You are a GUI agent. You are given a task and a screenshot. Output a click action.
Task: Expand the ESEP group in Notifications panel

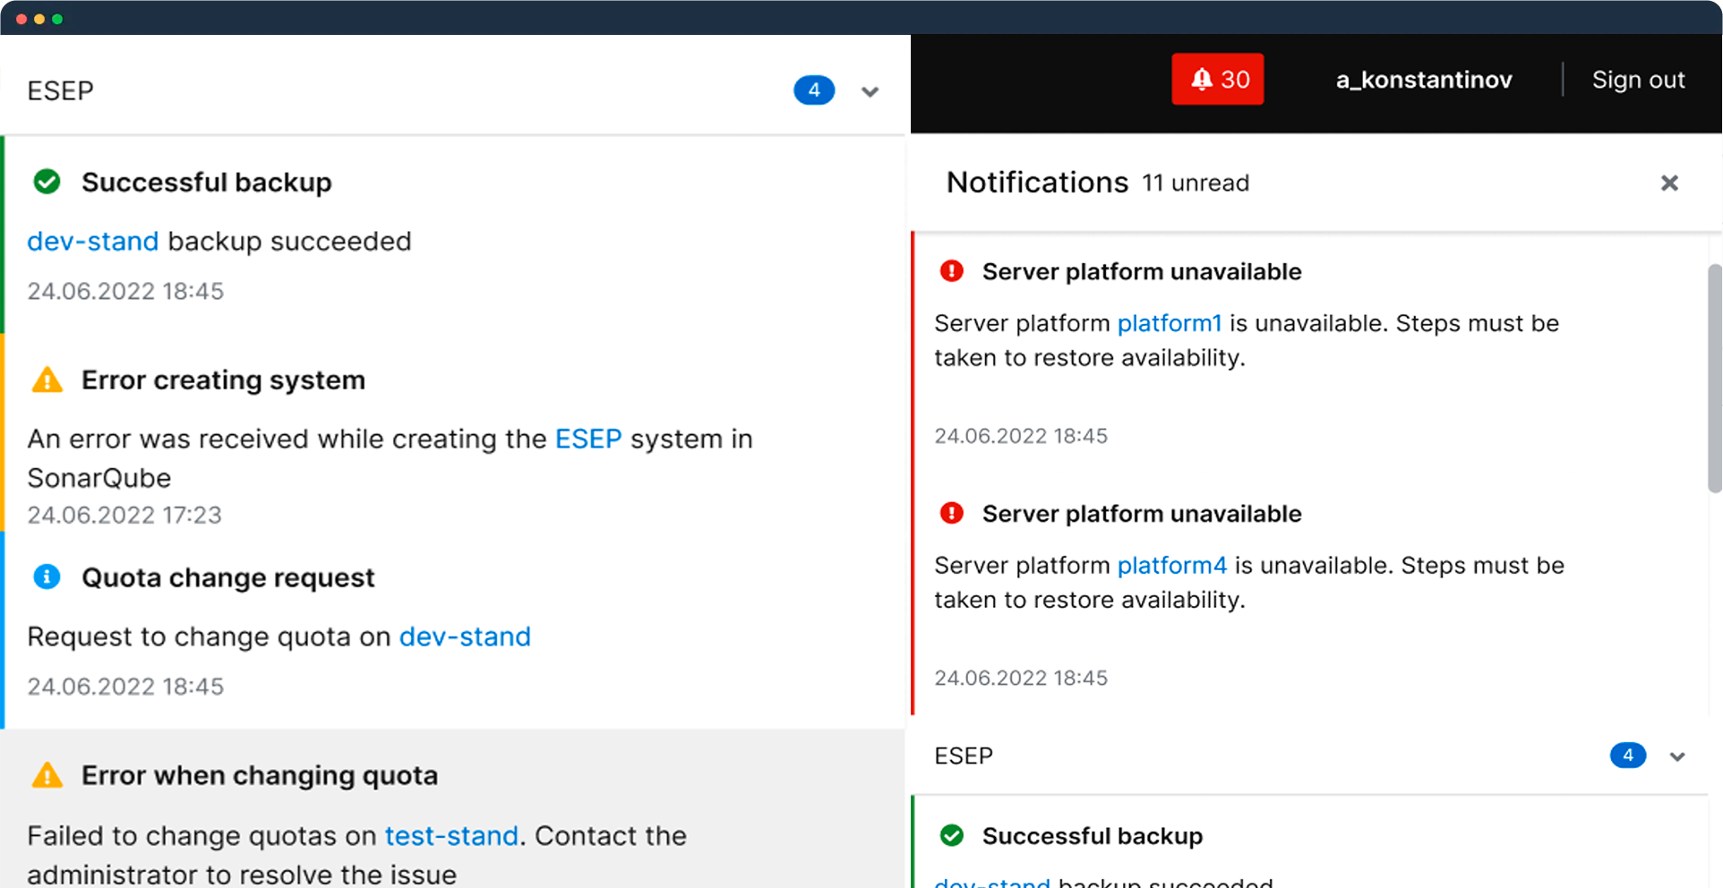pos(1676,756)
